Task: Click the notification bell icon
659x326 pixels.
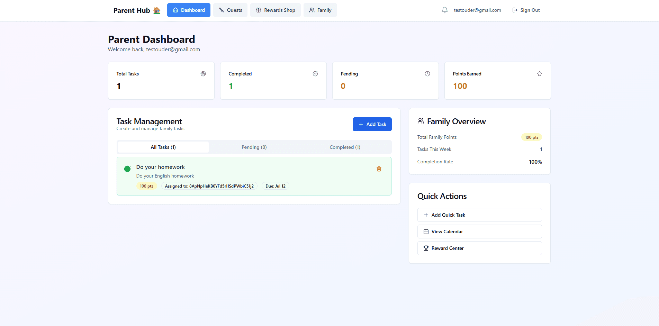Action: click(445, 10)
